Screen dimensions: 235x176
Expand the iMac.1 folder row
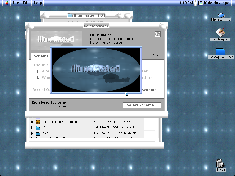(32, 133)
